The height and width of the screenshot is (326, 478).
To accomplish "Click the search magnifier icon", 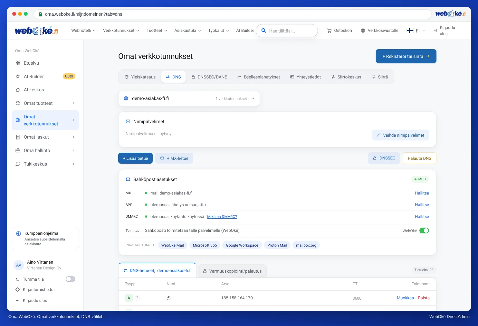I will coord(263,31).
